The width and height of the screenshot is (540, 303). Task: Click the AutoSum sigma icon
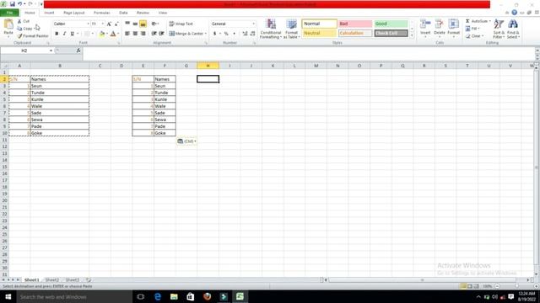(467, 21)
